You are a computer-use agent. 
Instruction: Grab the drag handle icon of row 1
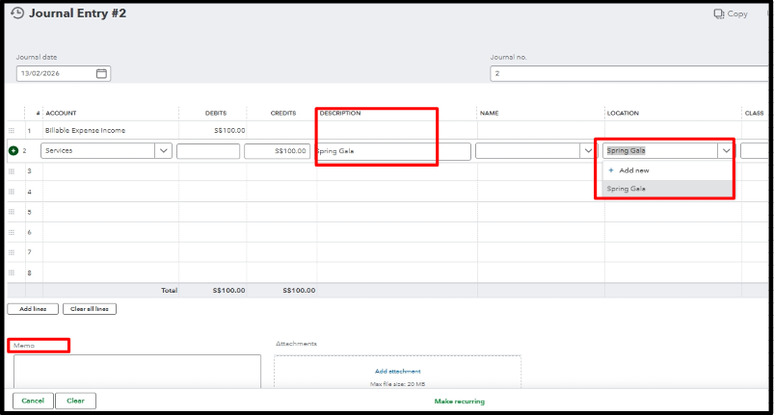coord(13,130)
